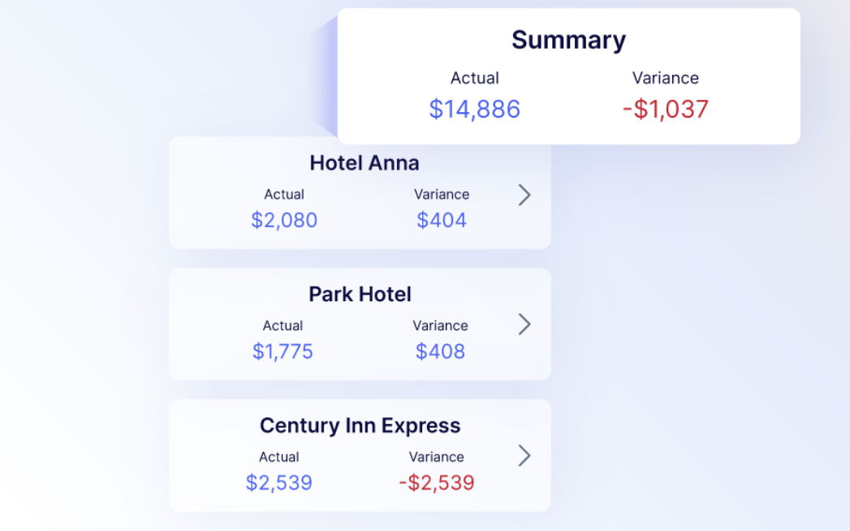The height and width of the screenshot is (531, 850).
Task: Click Park Hotel variance $408
Action: click(x=440, y=352)
